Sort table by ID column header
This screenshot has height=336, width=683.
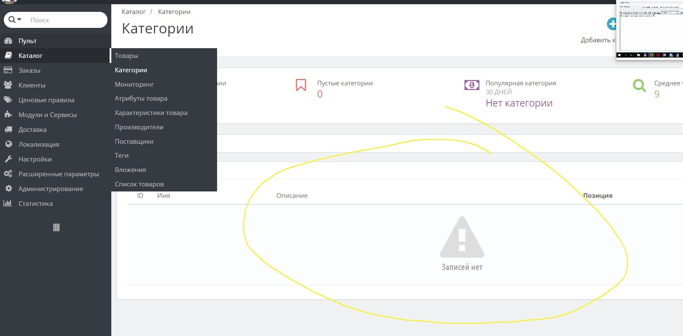(x=140, y=196)
